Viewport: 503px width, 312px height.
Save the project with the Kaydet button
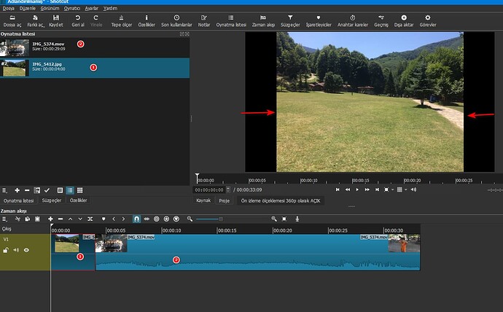(x=56, y=21)
